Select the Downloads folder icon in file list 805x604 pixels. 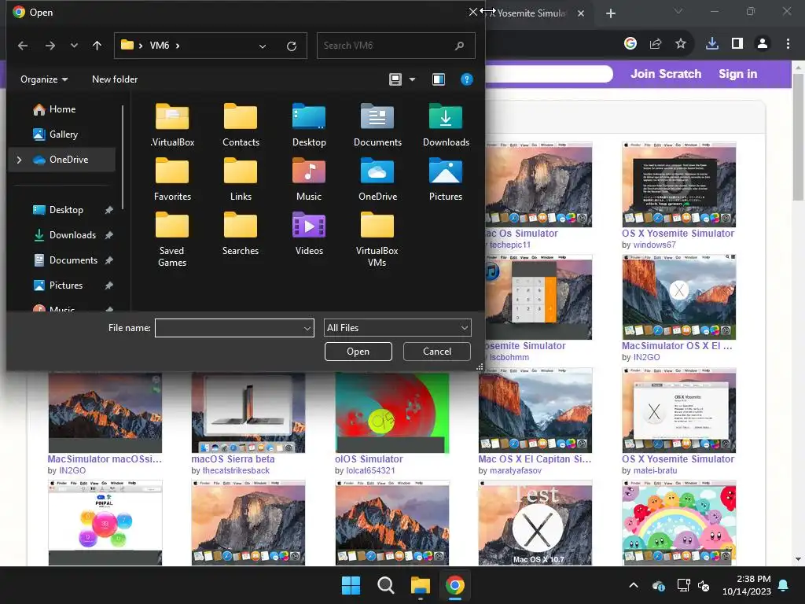(x=446, y=125)
